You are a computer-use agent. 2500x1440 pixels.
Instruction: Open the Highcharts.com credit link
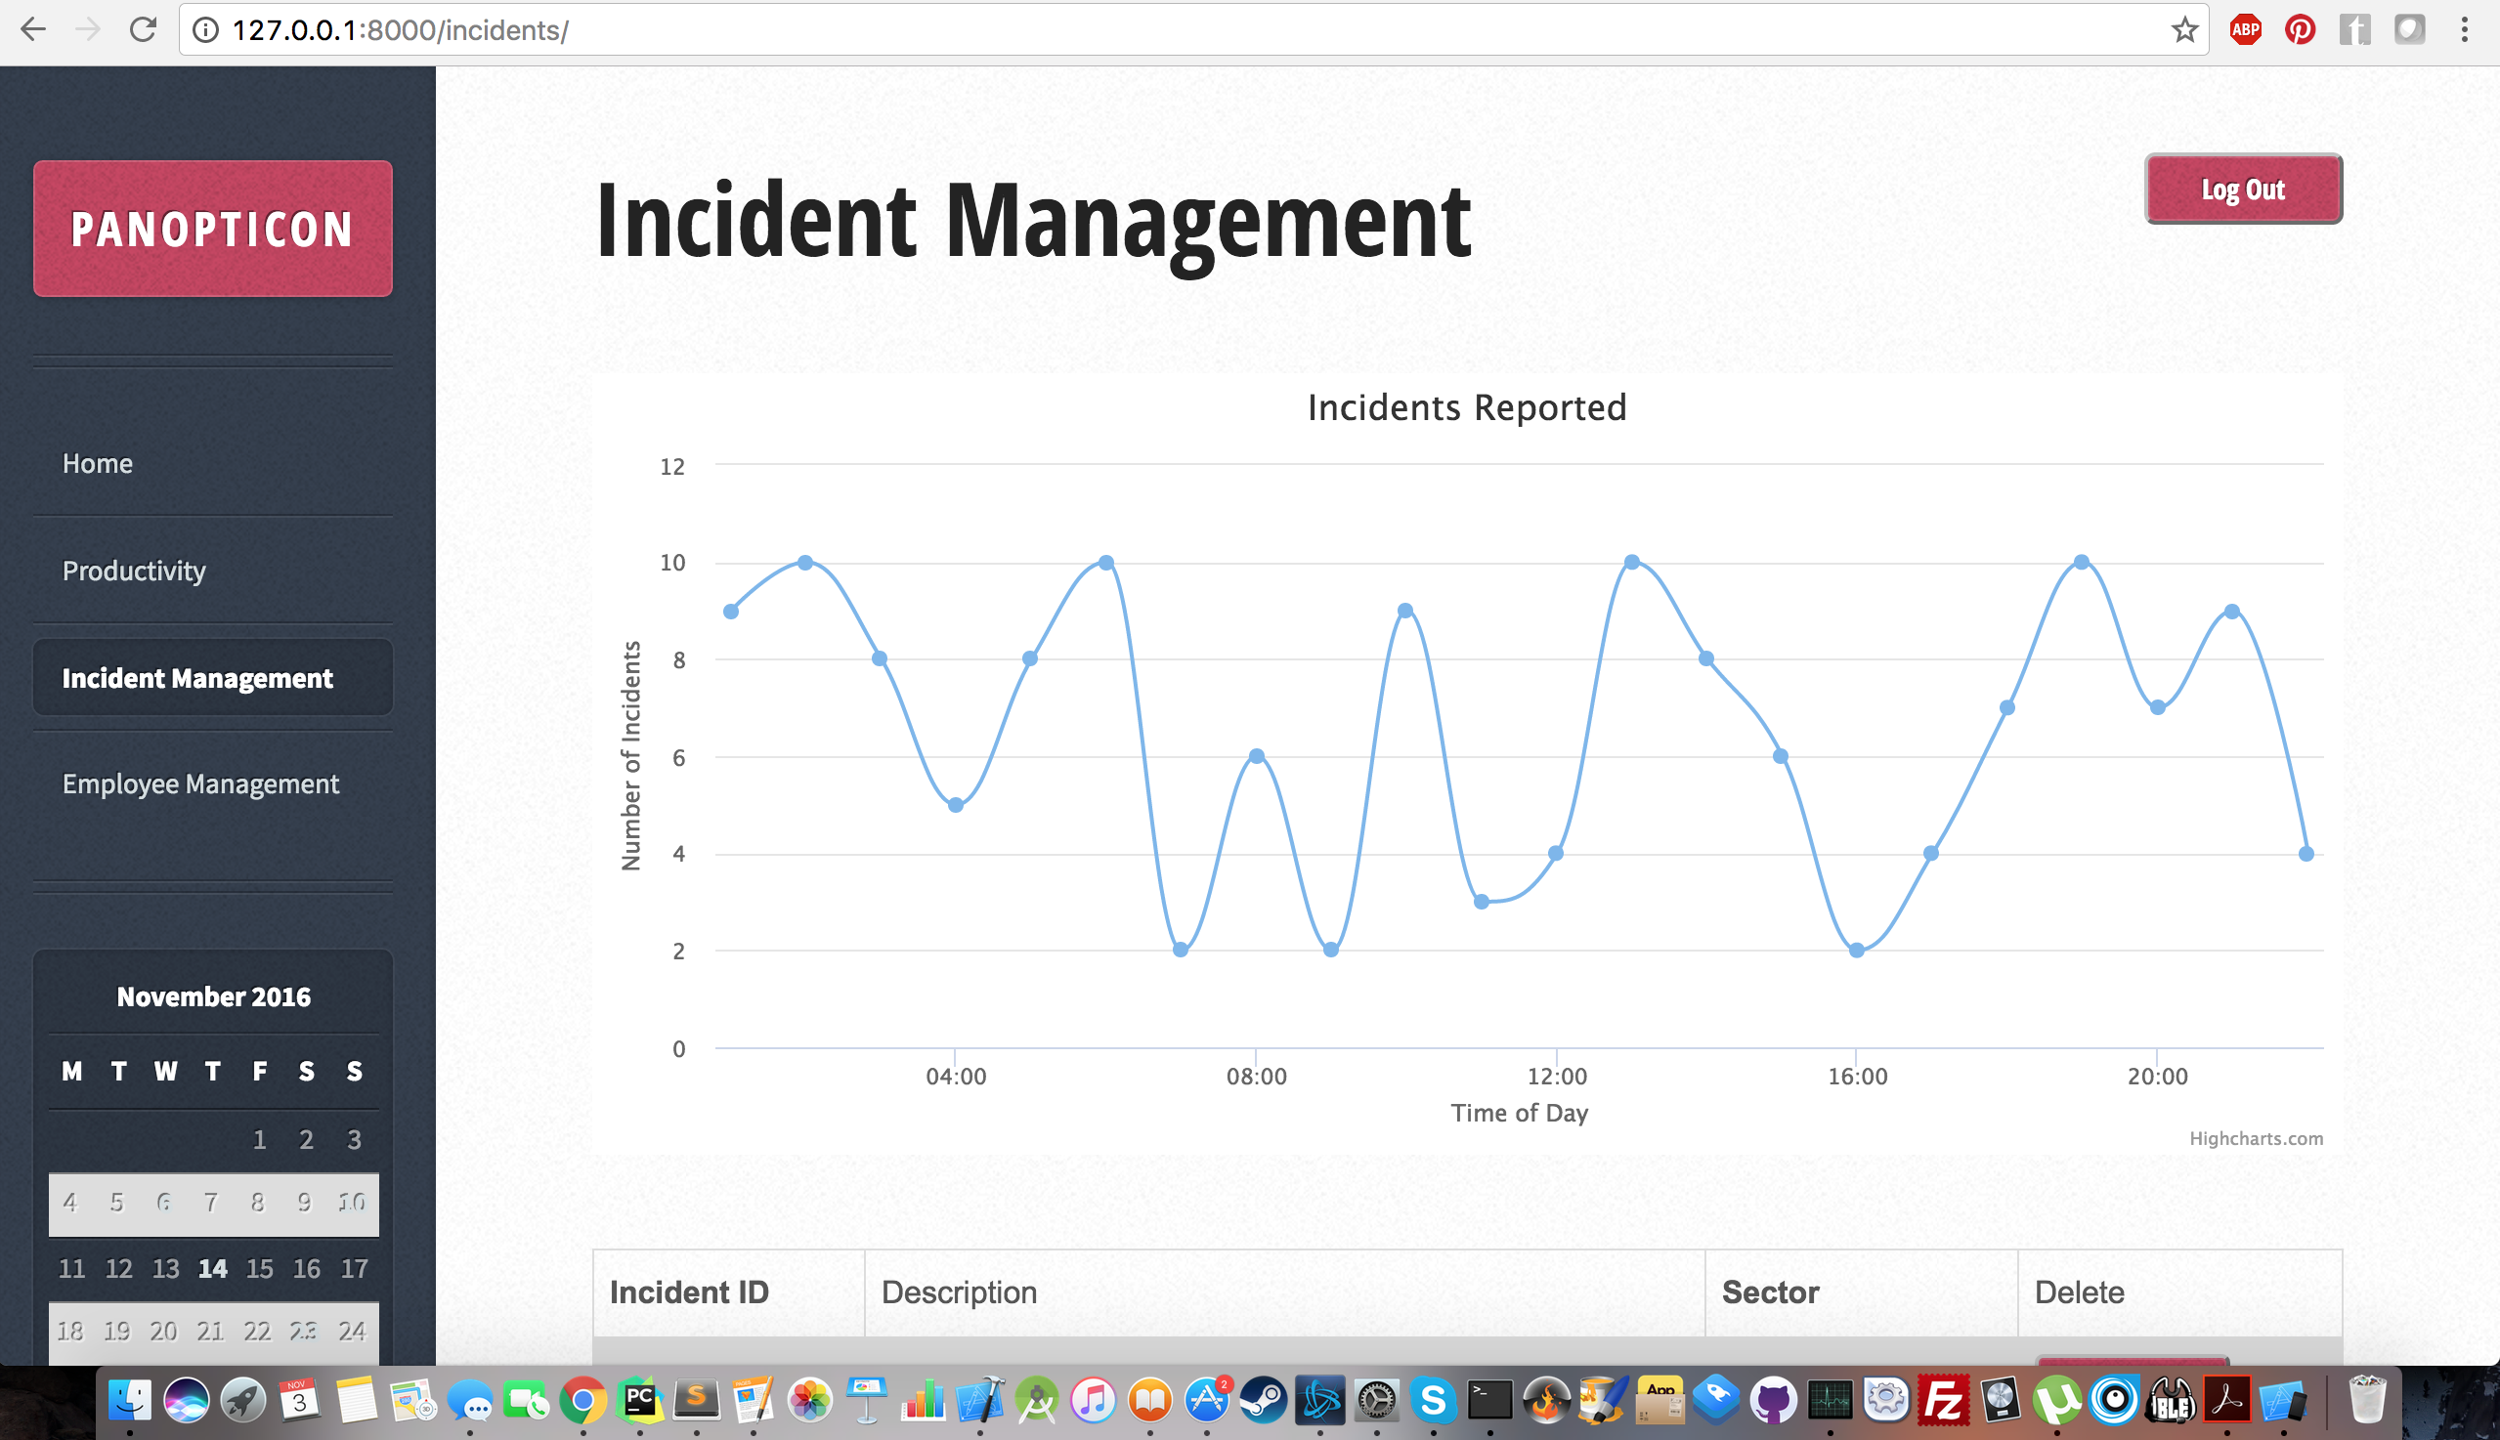pyautogui.click(x=2256, y=1138)
